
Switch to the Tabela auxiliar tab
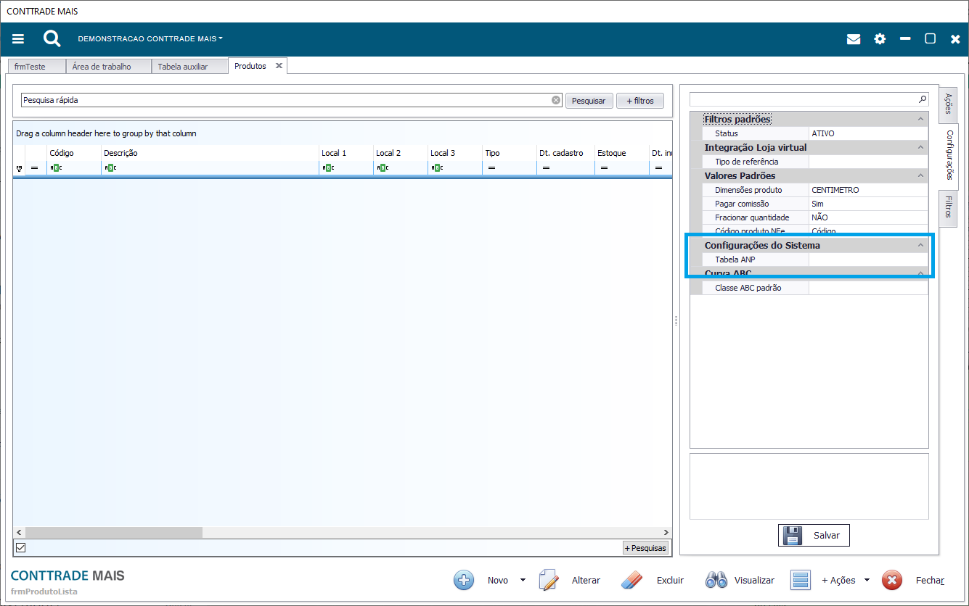click(182, 67)
